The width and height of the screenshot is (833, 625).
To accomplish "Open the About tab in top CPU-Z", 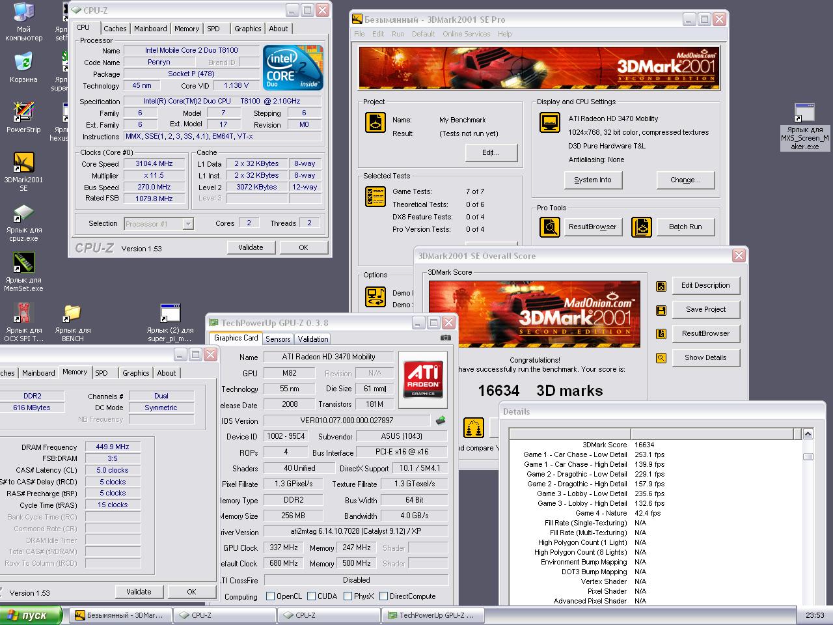I will tap(279, 29).
